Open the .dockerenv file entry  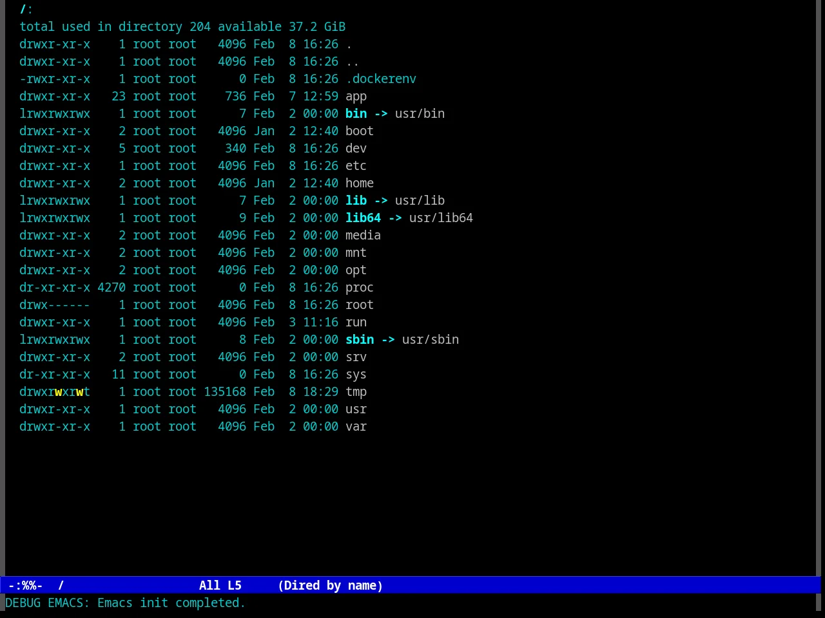point(381,79)
